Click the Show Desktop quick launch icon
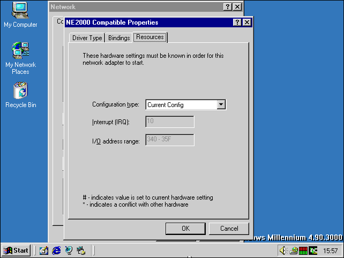This screenshot has height=258, width=344. pyautogui.click(x=44, y=251)
